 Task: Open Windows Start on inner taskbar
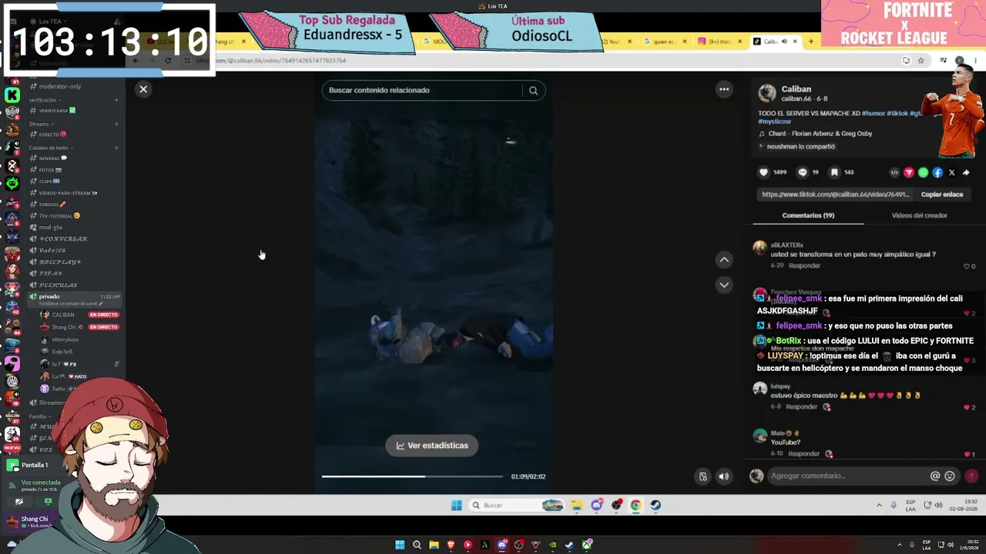456,506
